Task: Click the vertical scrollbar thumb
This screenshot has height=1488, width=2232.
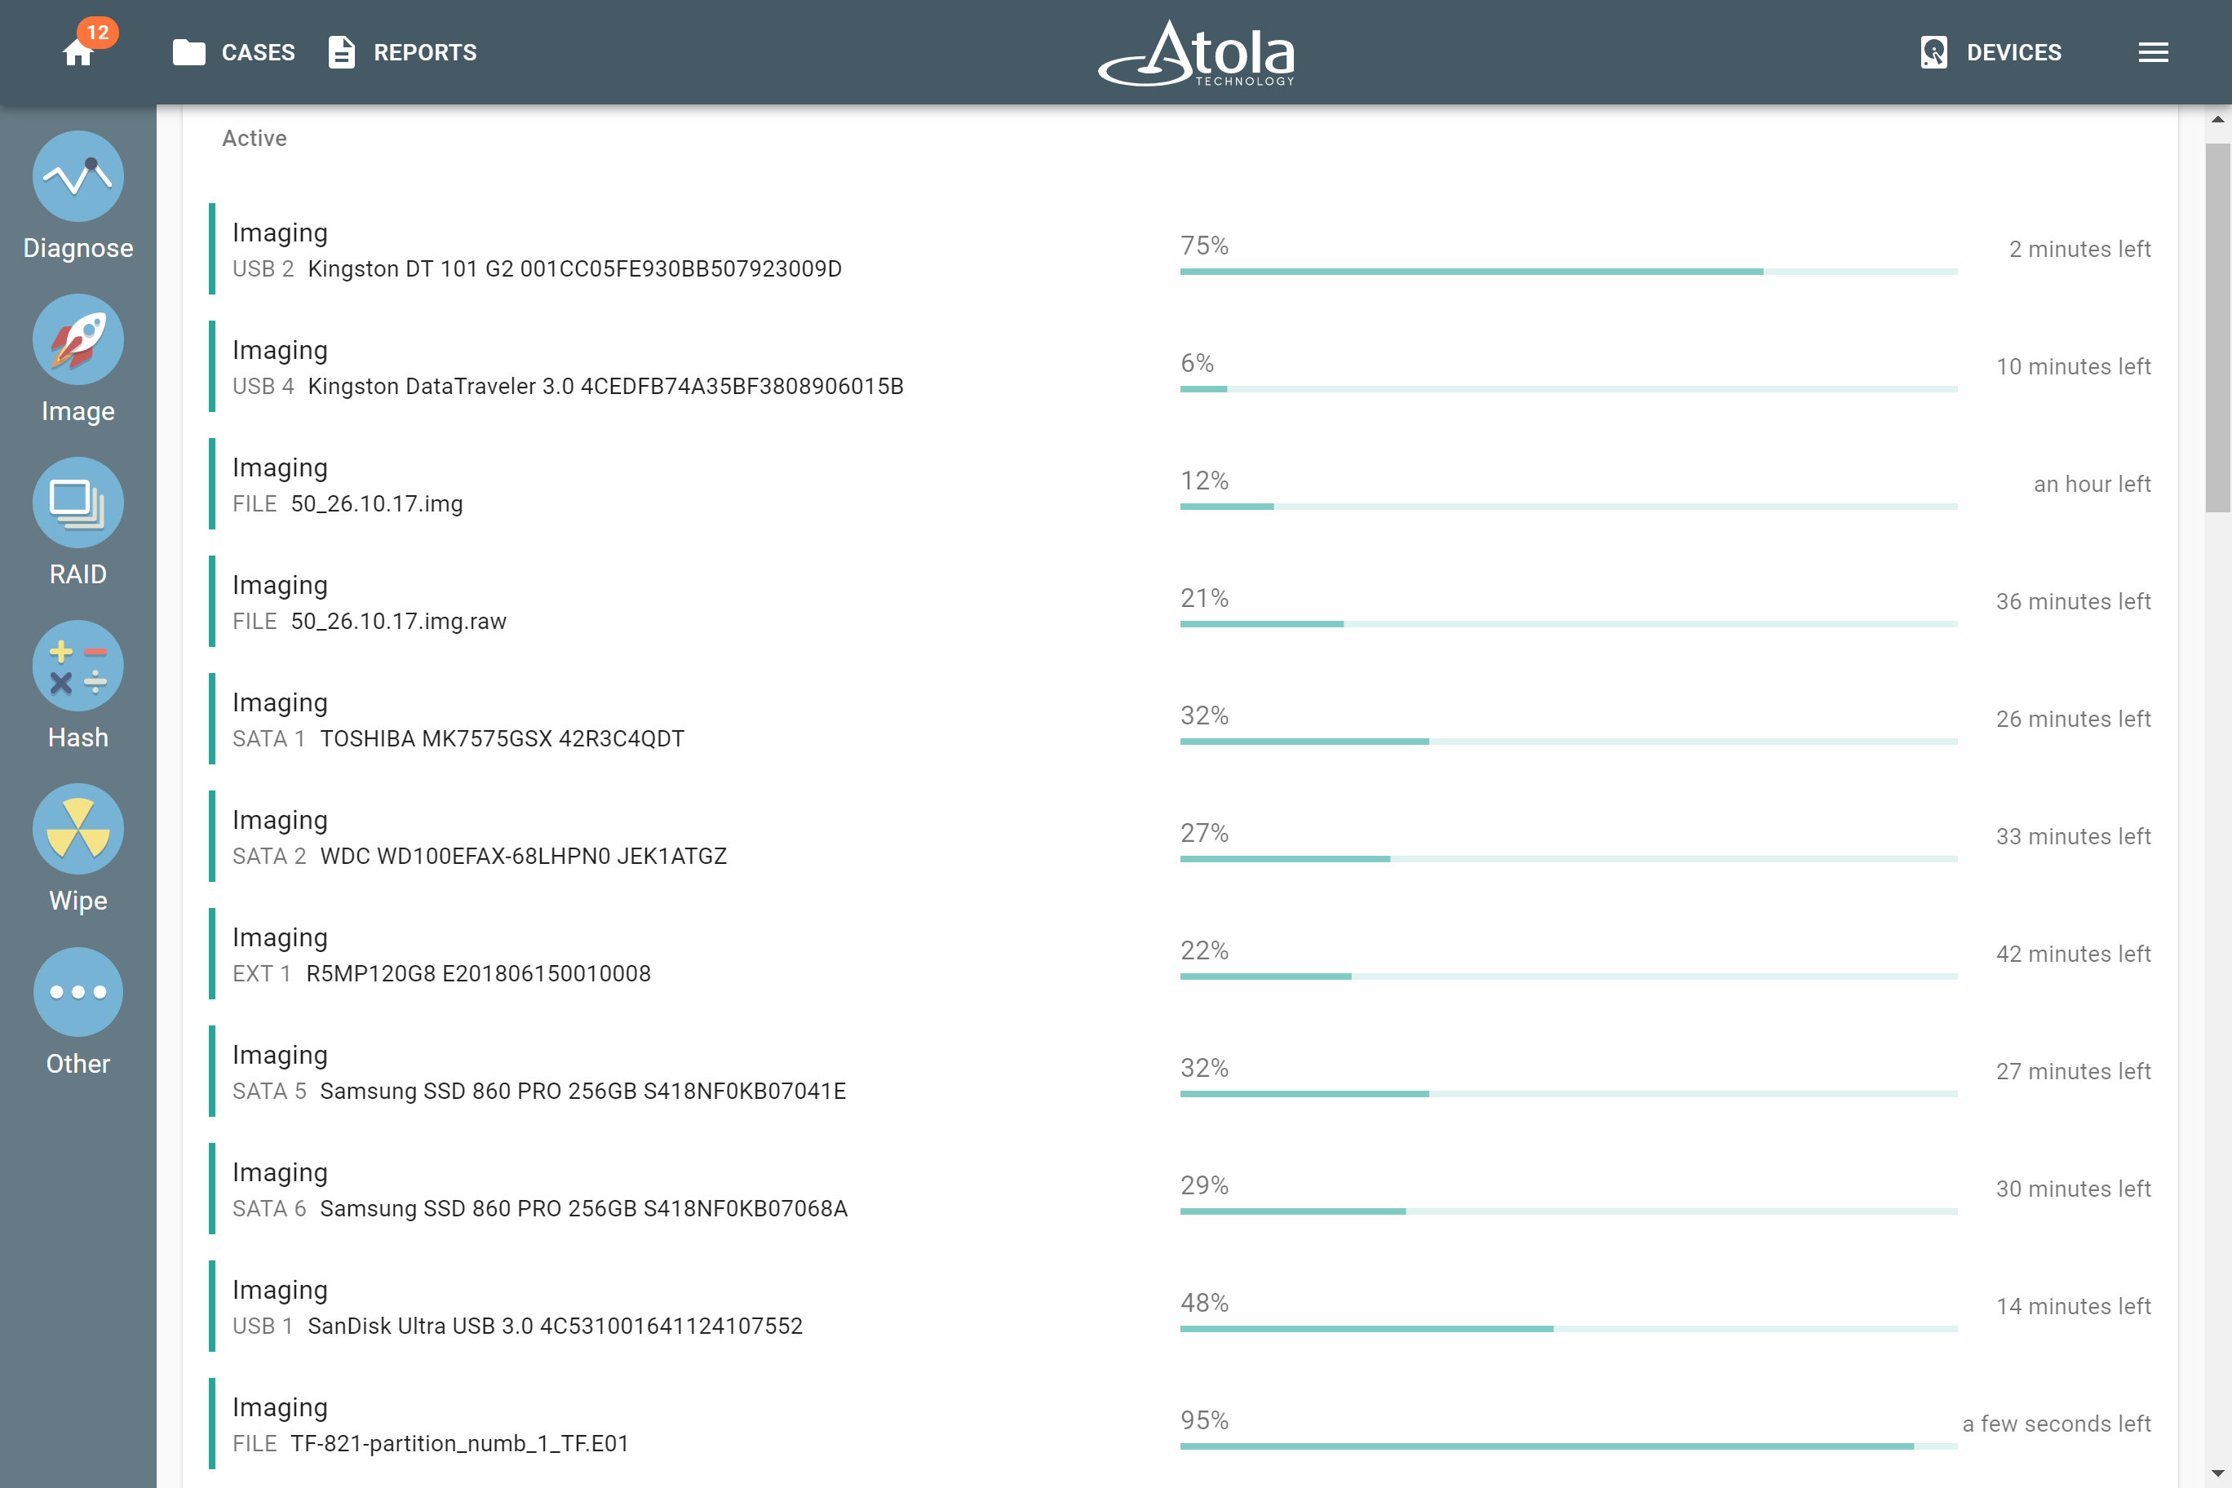Action: 2218,327
